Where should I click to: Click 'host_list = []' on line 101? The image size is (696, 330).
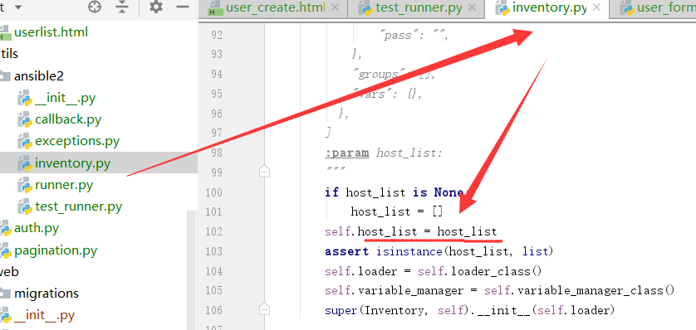pyautogui.click(x=397, y=211)
